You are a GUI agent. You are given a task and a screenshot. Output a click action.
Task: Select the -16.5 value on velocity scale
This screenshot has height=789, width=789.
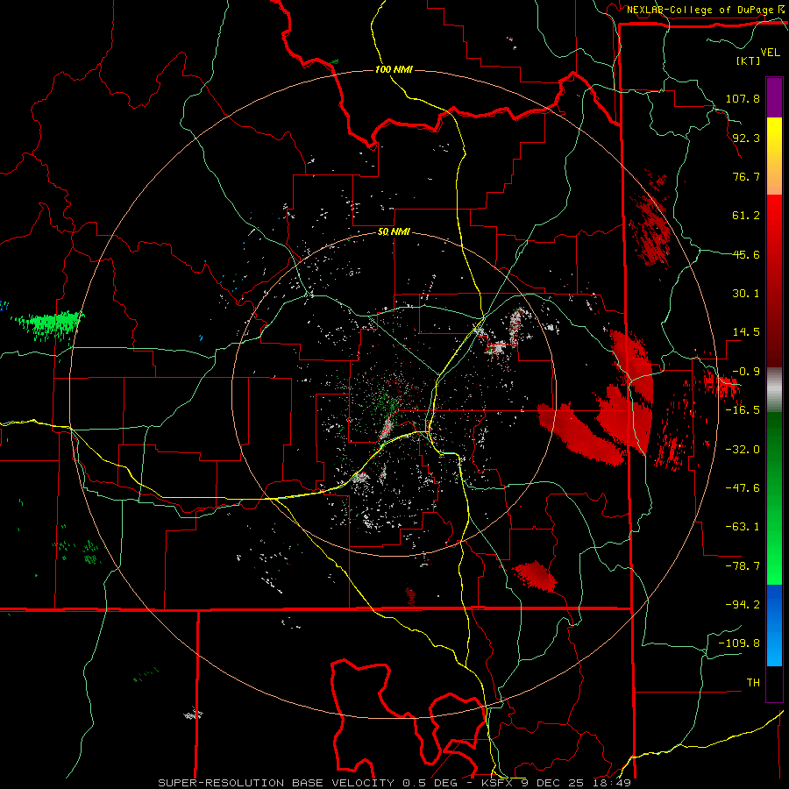743,410
